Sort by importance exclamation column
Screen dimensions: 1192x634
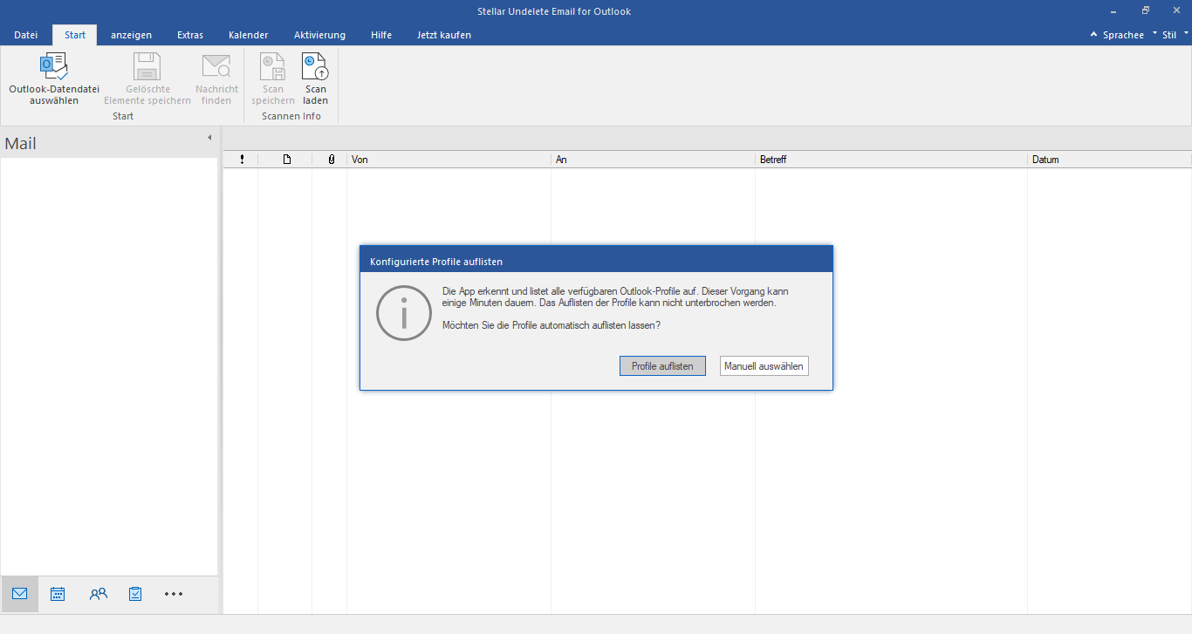242,160
